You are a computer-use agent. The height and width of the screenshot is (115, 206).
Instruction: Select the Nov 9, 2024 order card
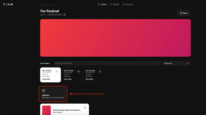click(x=50, y=75)
